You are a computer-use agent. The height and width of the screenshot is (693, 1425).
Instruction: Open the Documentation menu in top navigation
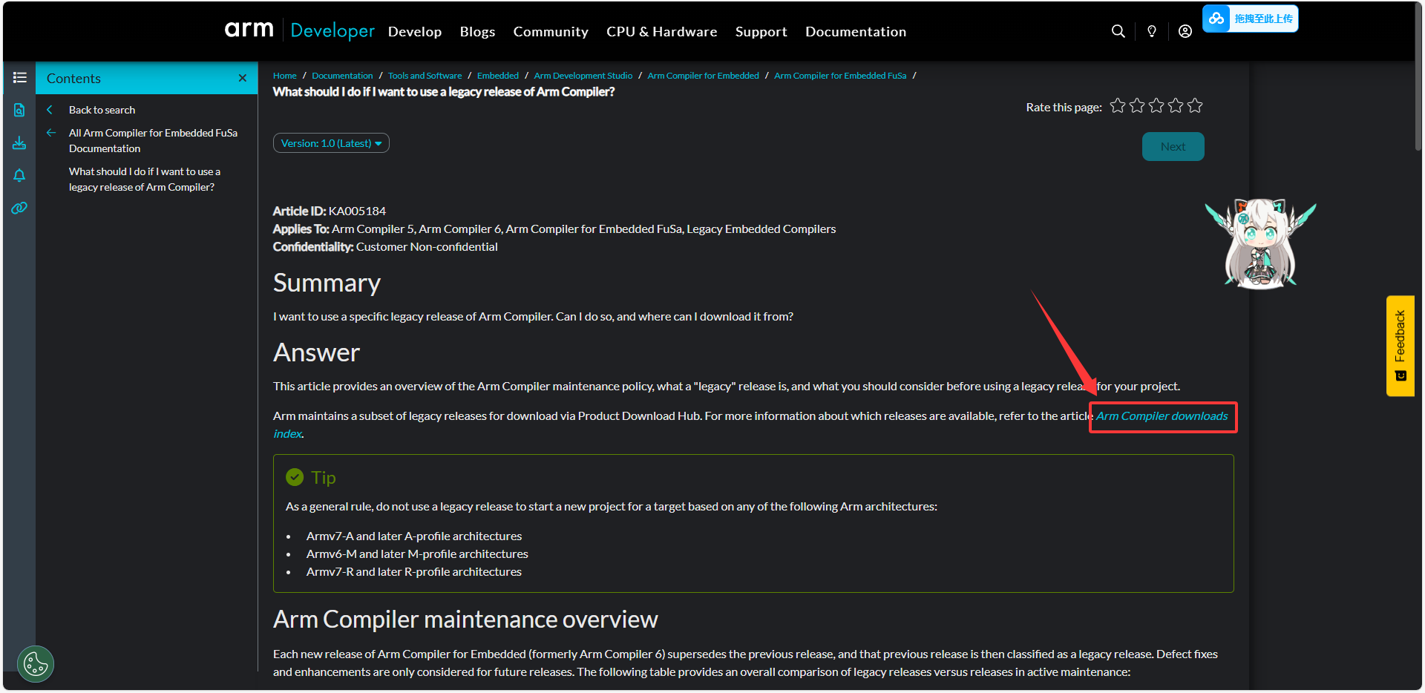pyautogui.click(x=855, y=32)
